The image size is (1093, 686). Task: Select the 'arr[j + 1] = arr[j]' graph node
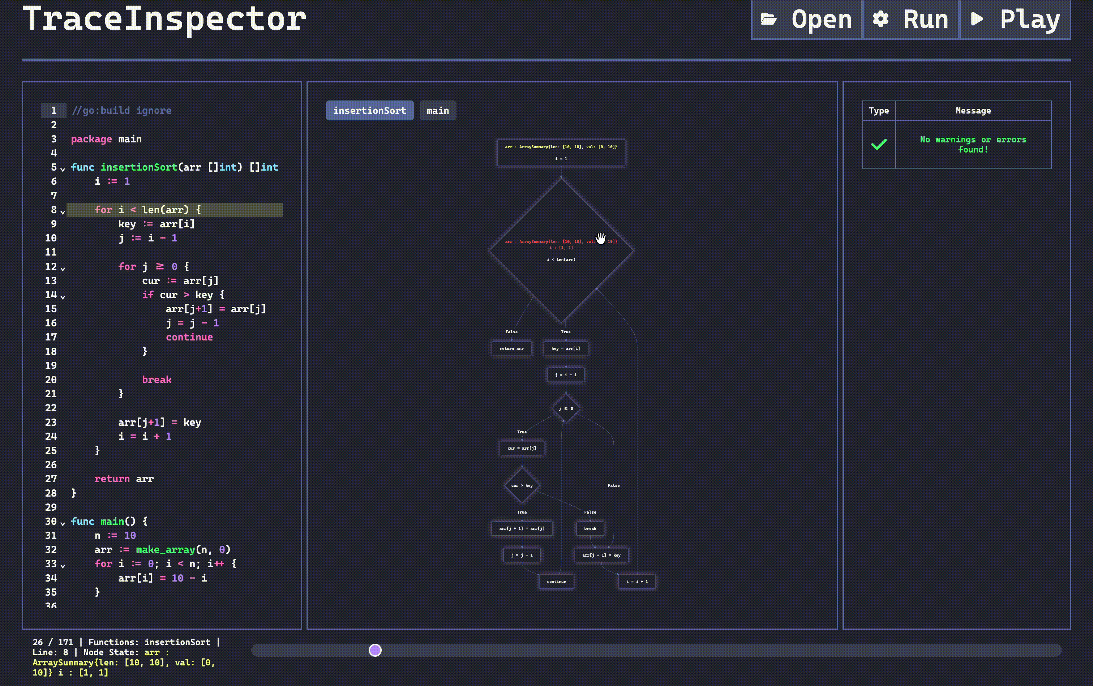(522, 528)
